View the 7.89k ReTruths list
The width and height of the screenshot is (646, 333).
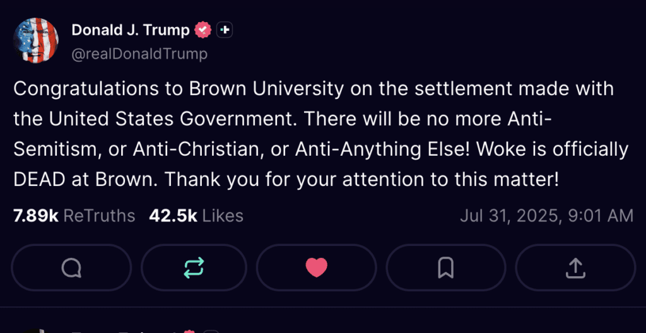click(74, 216)
